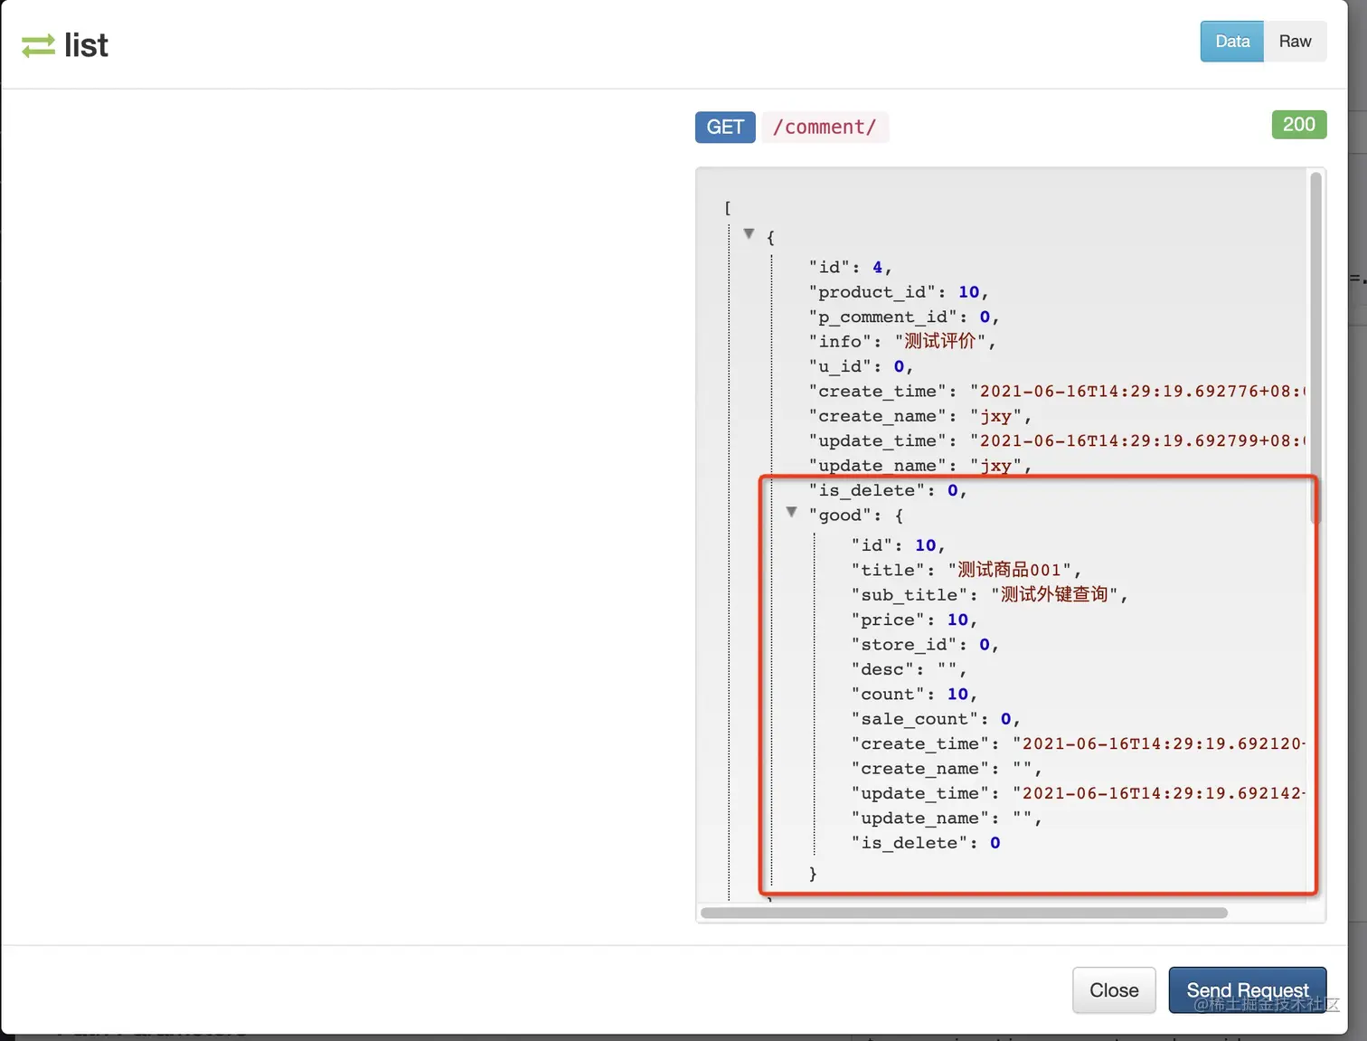Select the "id": 4 line
1367x1041 pixels.
click(x=850, y=268)
